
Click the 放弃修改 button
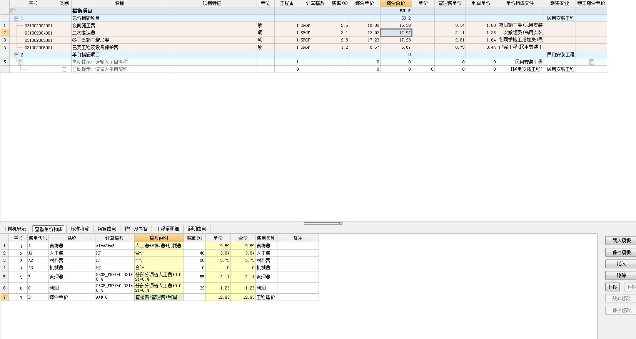click(x=621, y=298)
